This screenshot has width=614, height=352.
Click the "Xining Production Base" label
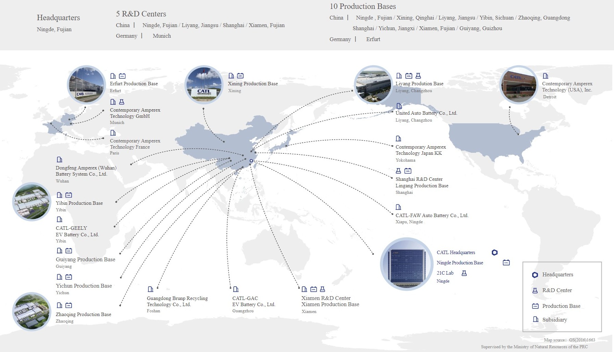253,84
